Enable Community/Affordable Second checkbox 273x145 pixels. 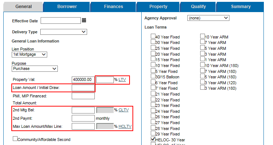(15, 139)
